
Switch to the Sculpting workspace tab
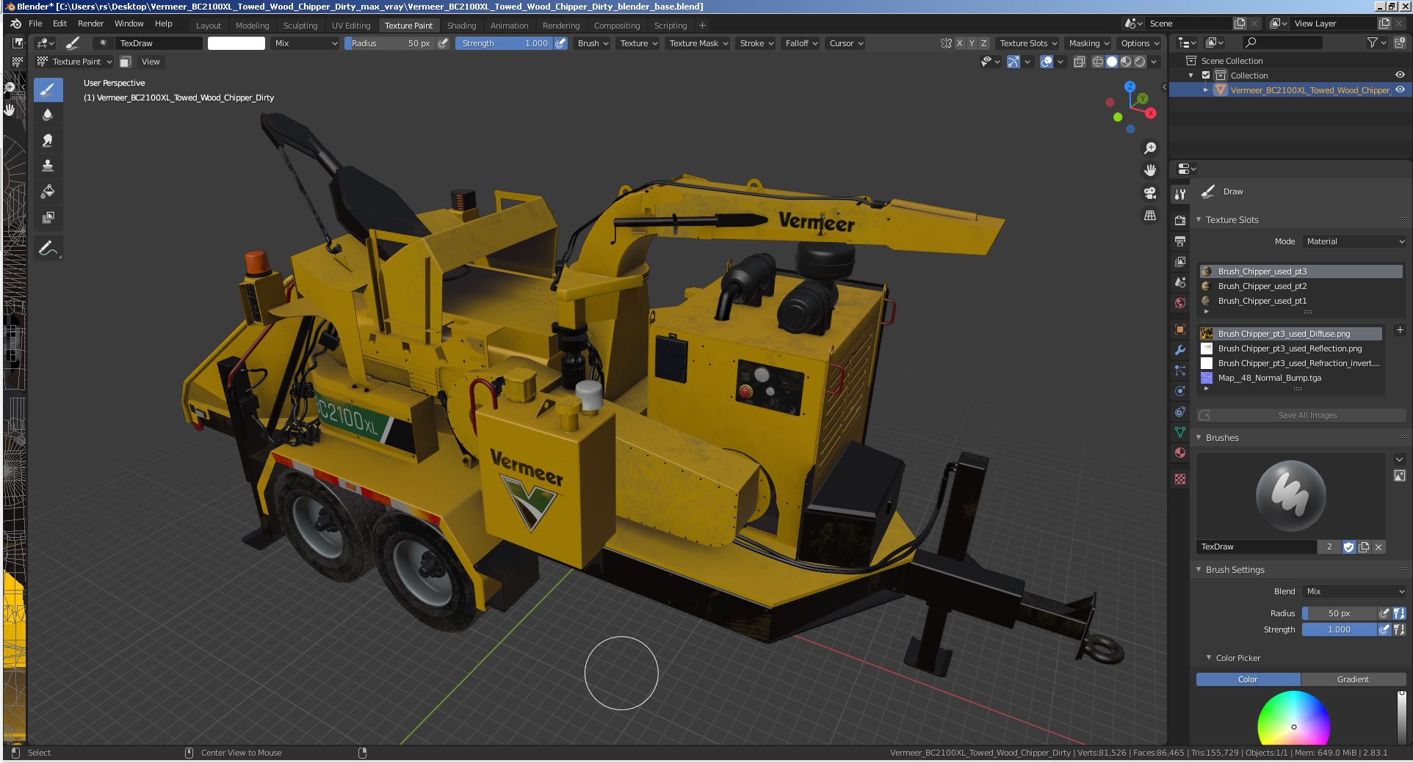coord(300,26)
